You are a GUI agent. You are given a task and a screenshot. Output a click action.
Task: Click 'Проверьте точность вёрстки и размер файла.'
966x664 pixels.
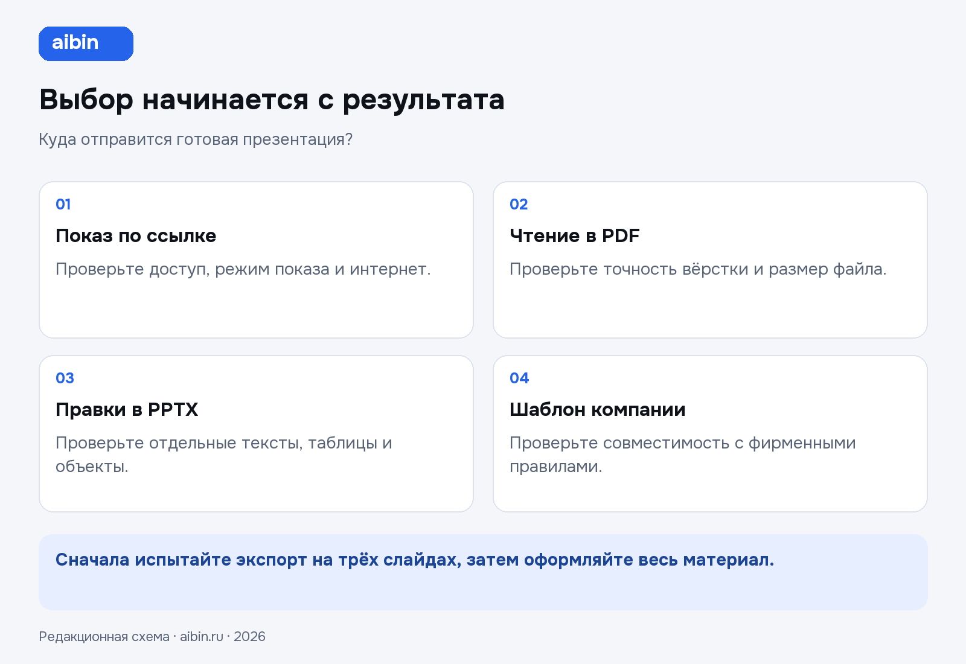[698, 269]
